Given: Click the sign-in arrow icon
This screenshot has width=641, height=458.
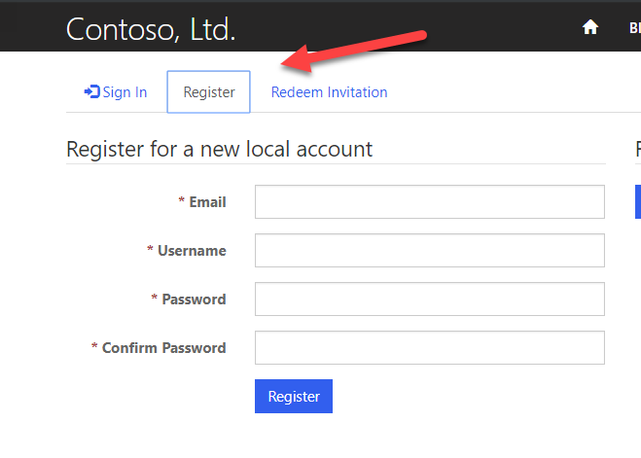Looking at the screenshot, I should point(91,91).
